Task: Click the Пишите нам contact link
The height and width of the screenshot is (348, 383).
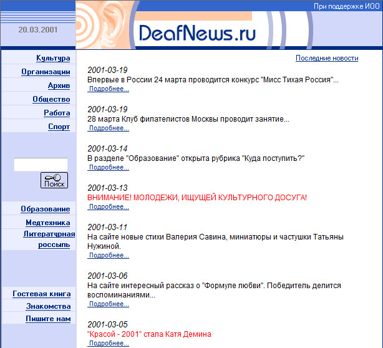Action: click(48, 319)
